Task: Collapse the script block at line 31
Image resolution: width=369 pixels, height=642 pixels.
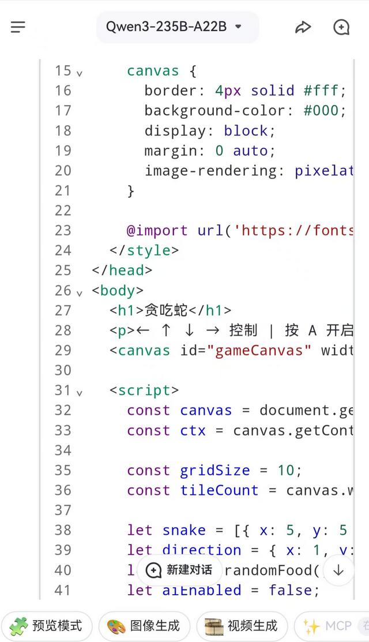Action: tap(80, 393)
